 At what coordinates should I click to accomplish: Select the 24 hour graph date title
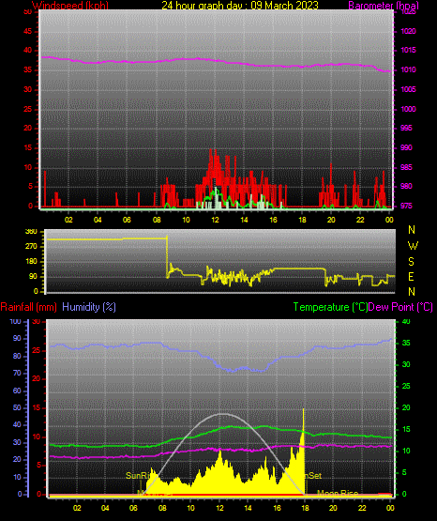tap(240, 6)
